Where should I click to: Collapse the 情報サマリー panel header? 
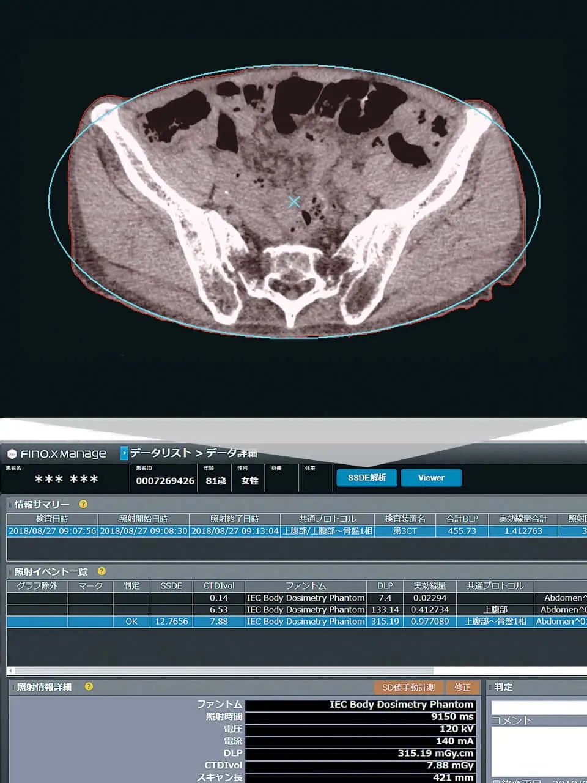point(10,505)
